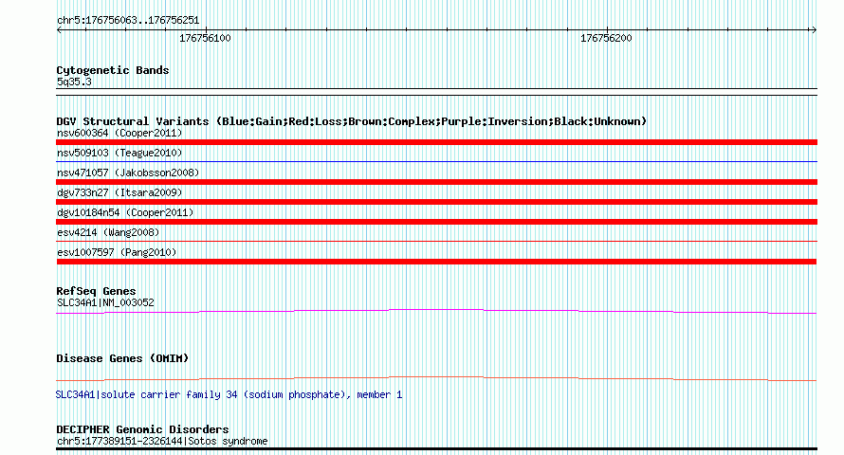Screen dimensions: 844x455
Task: Click the red bar under nsv600364
Action: click(436, 142)
